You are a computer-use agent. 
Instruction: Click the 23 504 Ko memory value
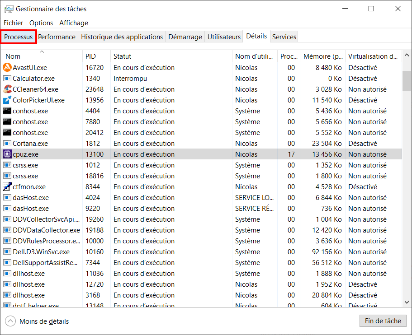coord(327,144)
